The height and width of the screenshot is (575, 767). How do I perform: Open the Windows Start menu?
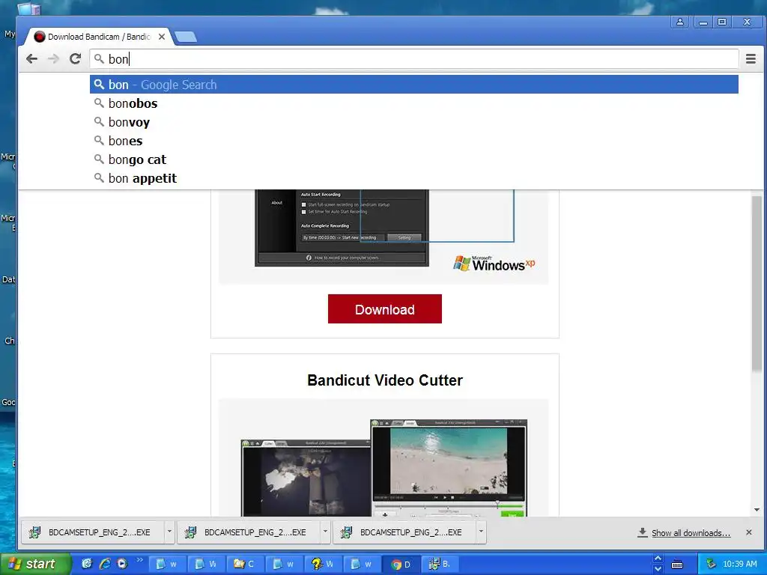click(34, 564)
